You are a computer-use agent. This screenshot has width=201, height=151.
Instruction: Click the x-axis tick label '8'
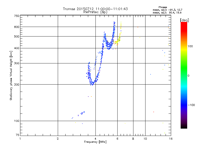pyautogui.click(x=133, y=139)
